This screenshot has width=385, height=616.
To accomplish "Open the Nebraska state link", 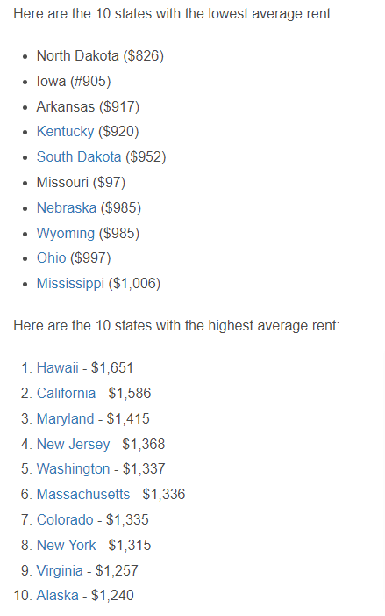I will click(67, 207).
